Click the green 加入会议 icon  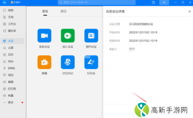[68, 36]
